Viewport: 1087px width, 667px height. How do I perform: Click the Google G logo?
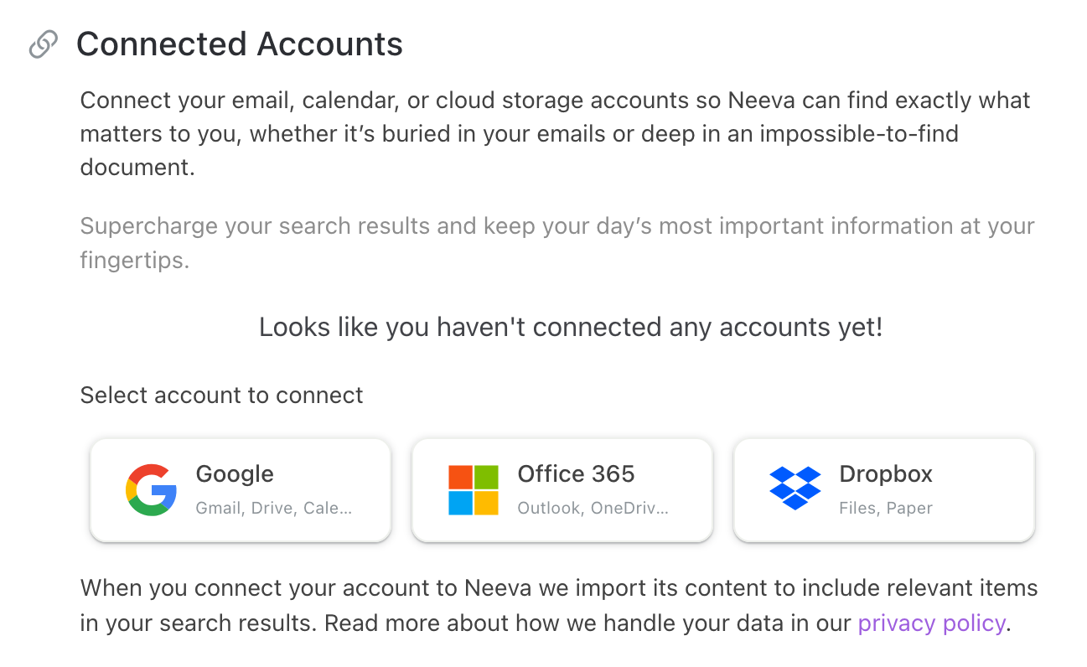(x=151, y=490)
